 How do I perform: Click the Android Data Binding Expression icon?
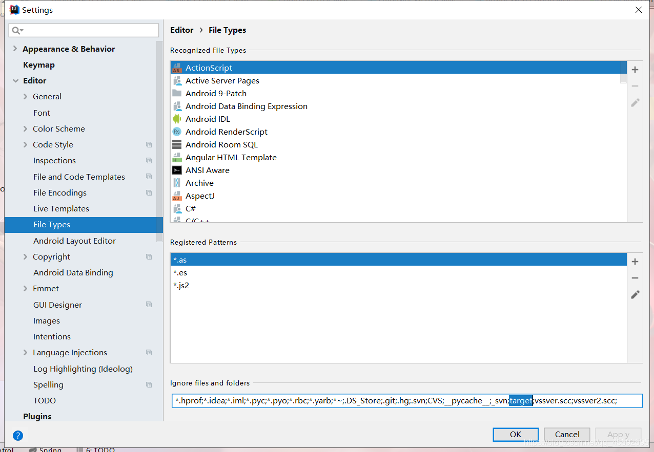coord(177,106)
